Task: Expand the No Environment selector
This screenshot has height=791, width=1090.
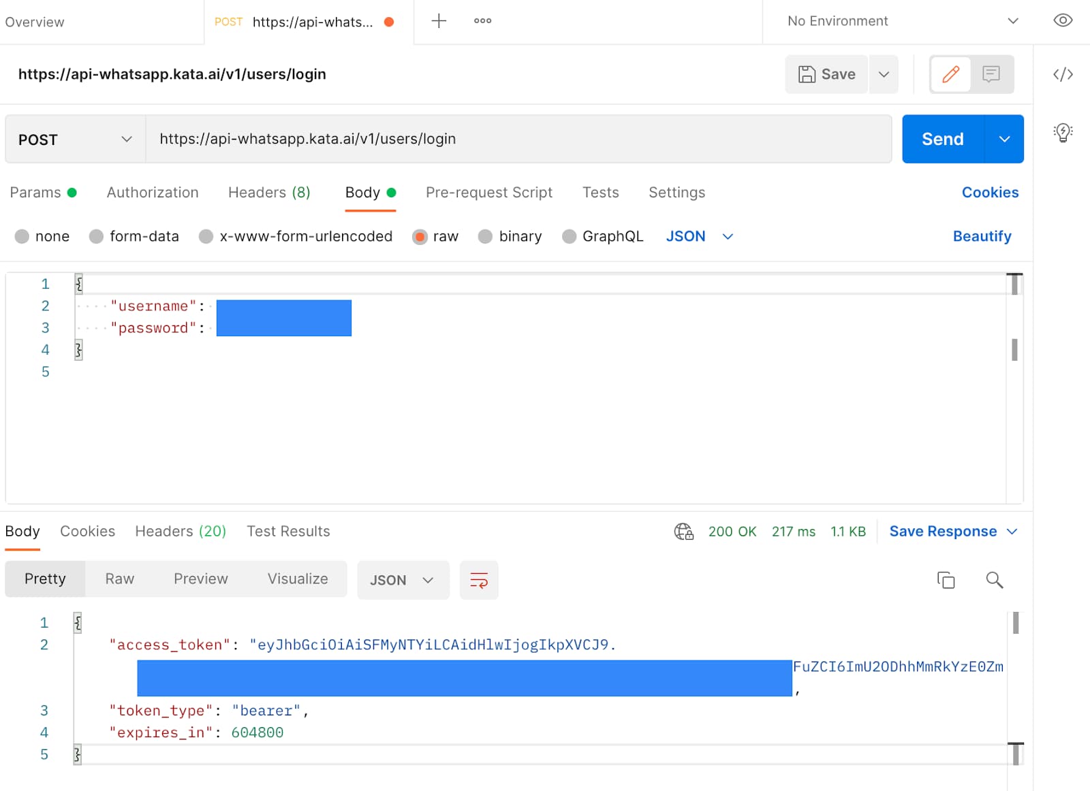Action: [x=903, y=21]
